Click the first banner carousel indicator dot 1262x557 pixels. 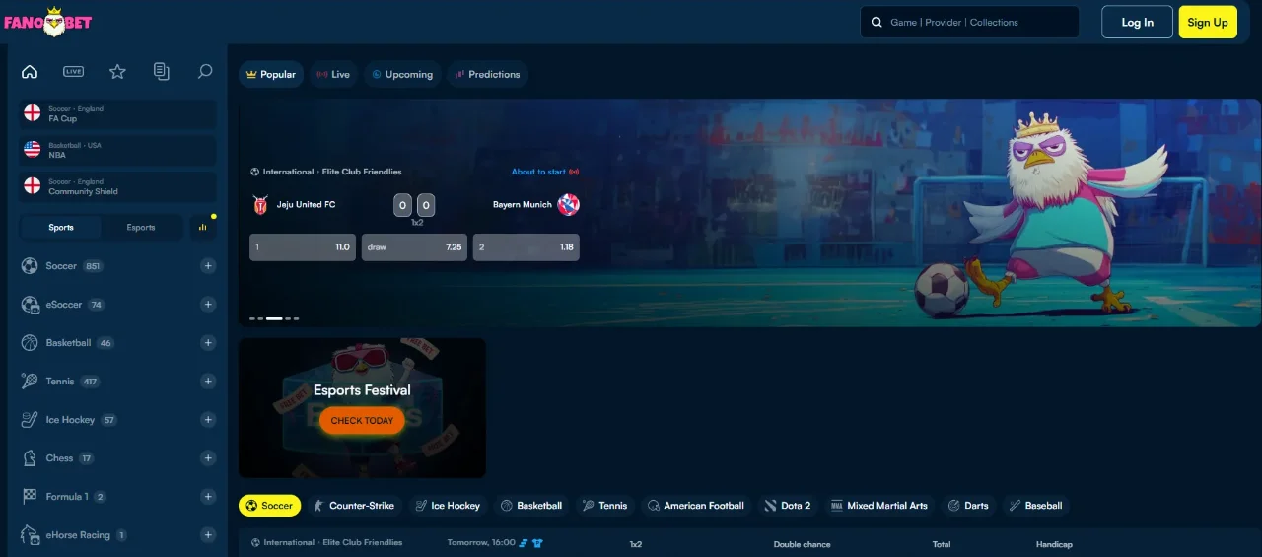252,318
